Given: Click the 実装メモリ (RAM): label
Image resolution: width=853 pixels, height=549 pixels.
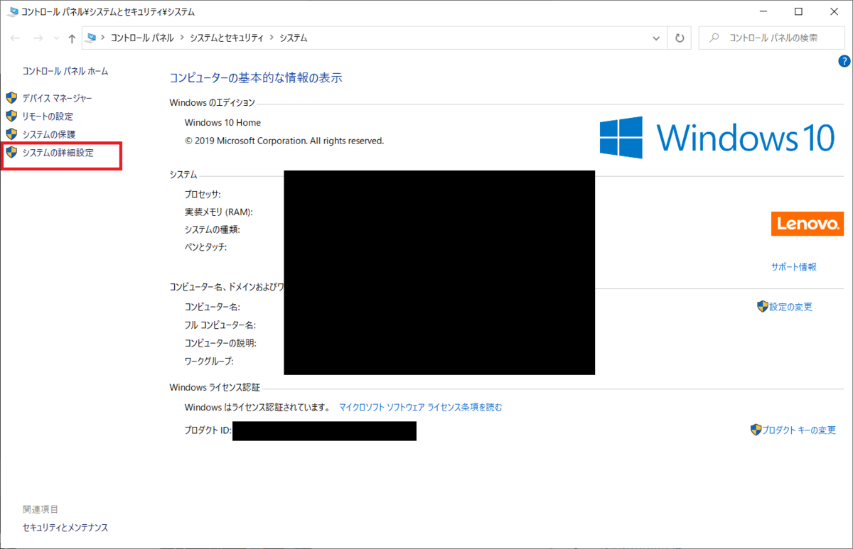Looking at the screenshot, I should [218, 212].
